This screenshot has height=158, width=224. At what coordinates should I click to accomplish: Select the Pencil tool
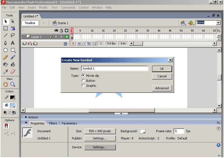pyautogui.click(x=6, y=57)
